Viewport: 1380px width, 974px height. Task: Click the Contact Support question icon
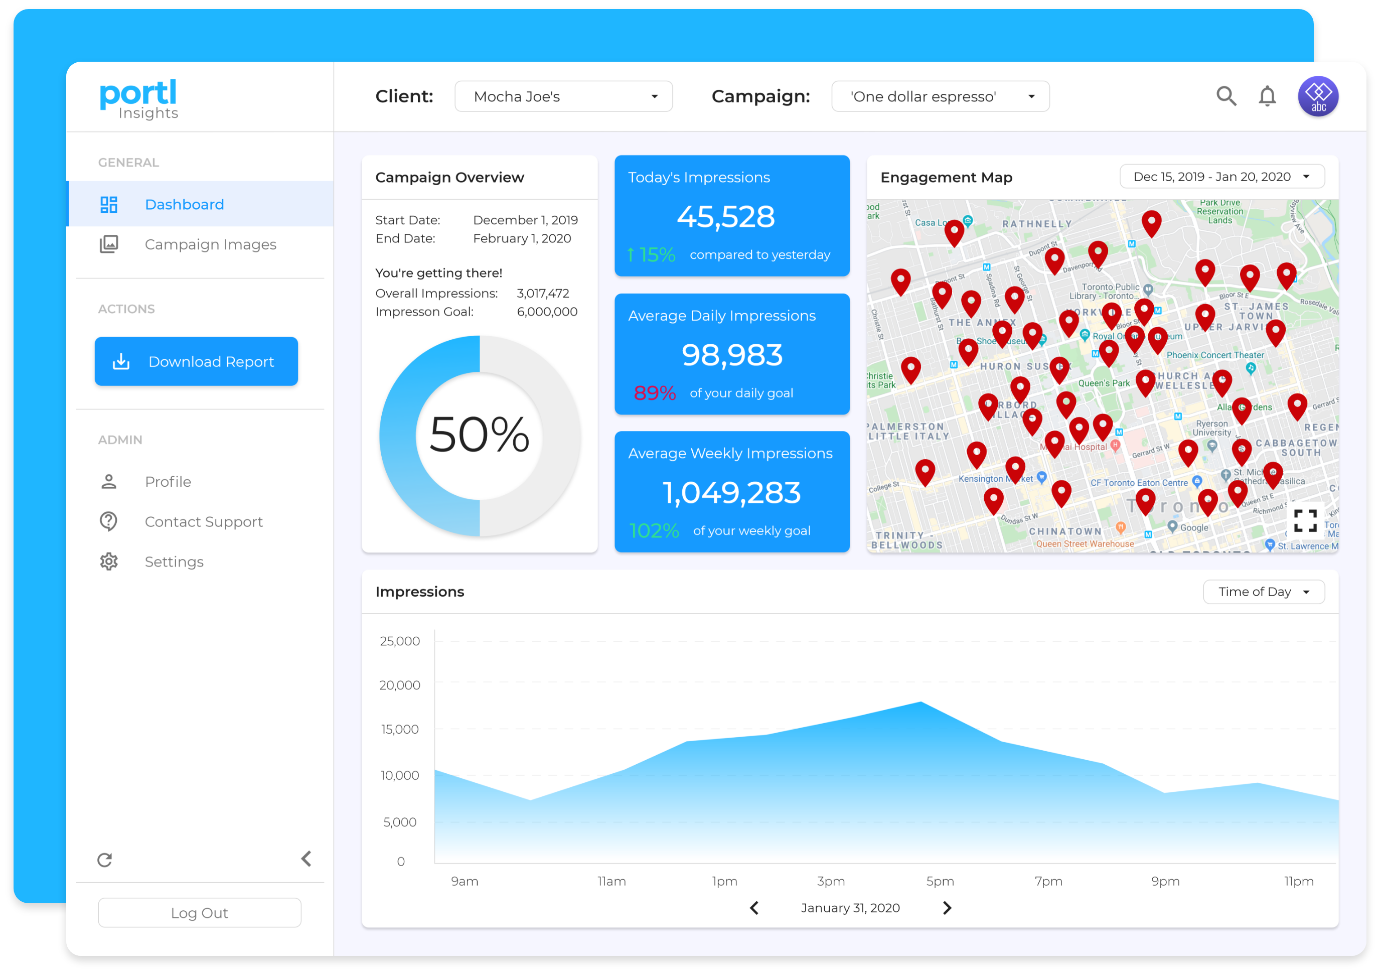coord(109,521)
